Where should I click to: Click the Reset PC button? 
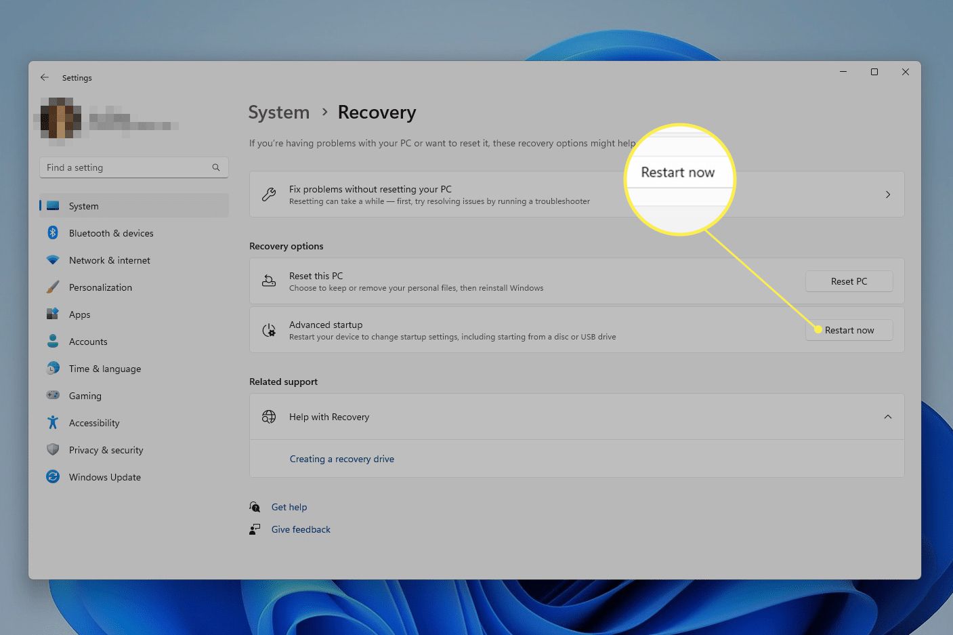click(x=849, y=281)
